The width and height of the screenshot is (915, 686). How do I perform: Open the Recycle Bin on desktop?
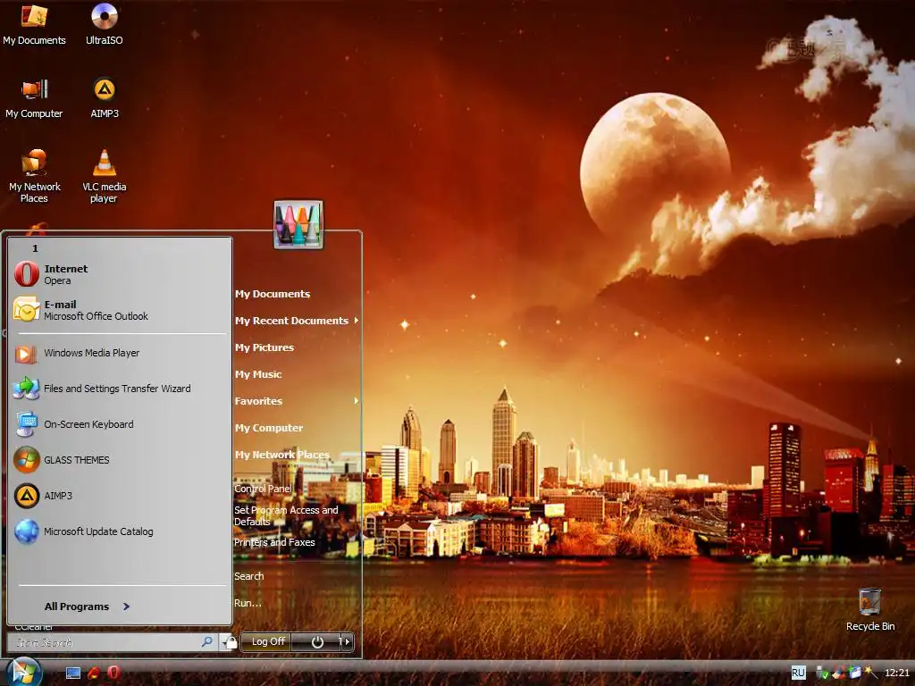coord(870,609)
